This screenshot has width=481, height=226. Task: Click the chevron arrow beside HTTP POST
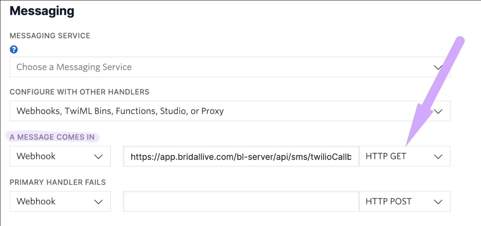(438, 202)
